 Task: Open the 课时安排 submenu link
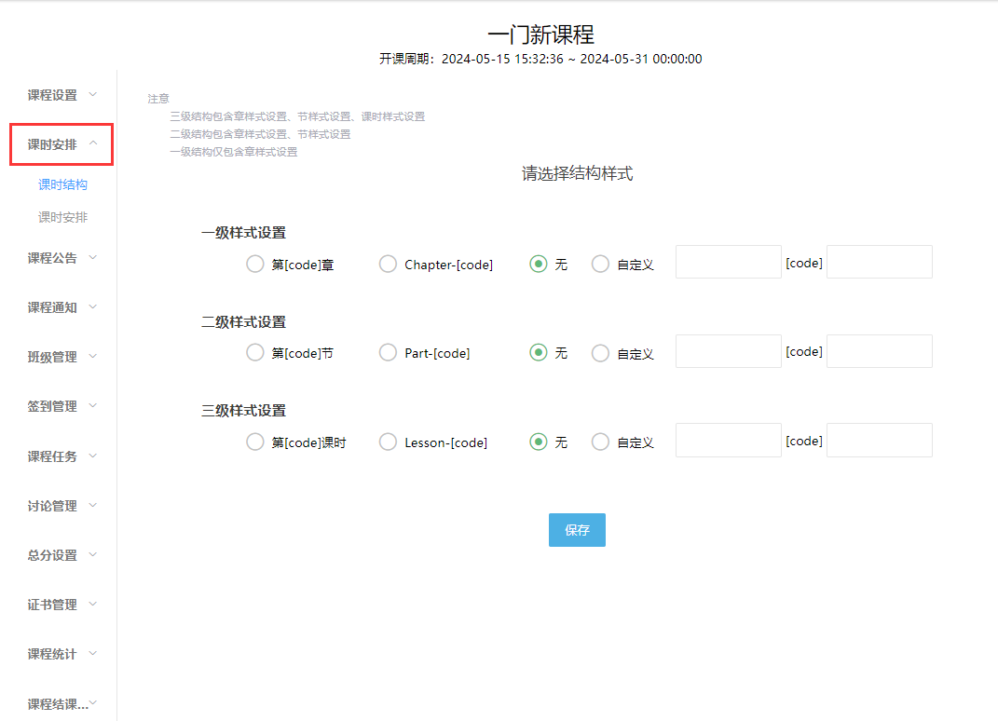click(62, 217)
